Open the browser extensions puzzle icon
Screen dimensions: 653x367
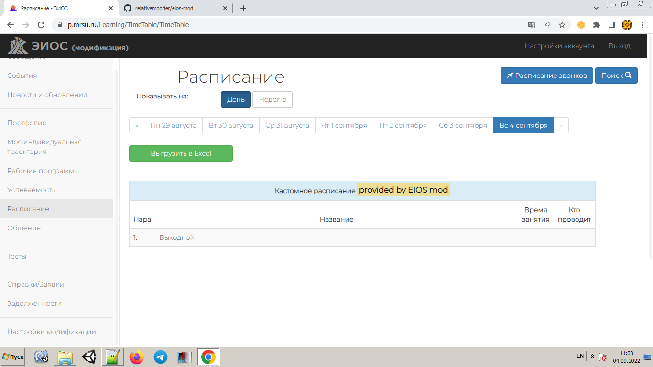click(x=597, y=24)
